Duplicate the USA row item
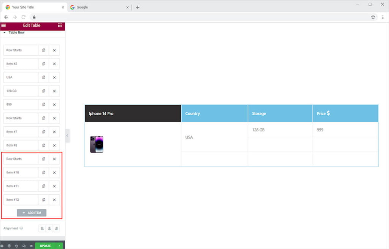 coord(44,78)
